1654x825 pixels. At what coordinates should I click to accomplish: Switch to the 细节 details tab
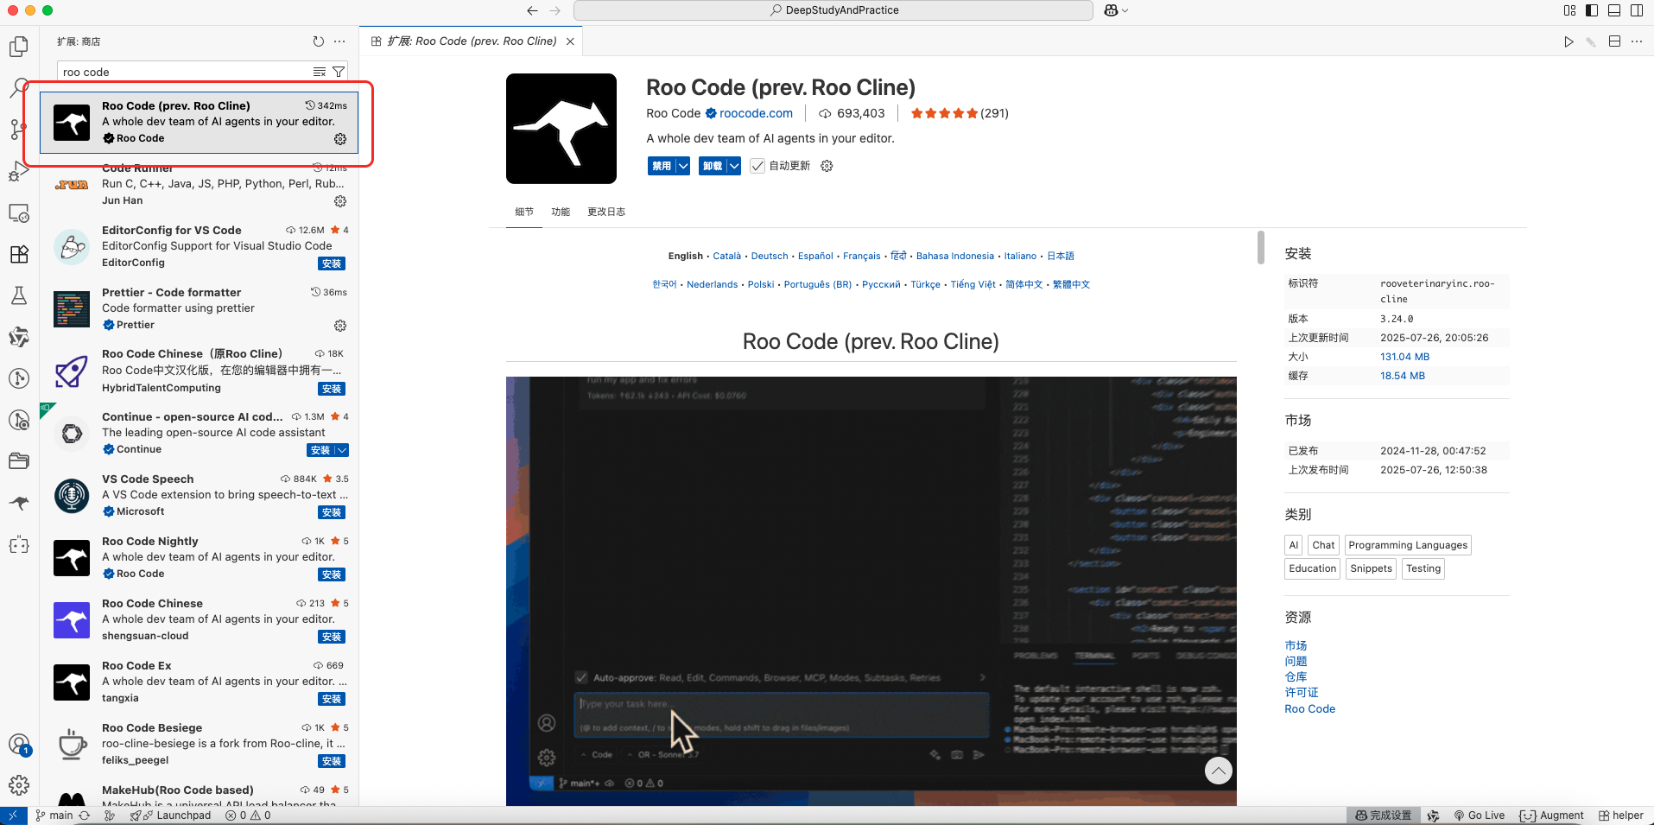[524, 212]
